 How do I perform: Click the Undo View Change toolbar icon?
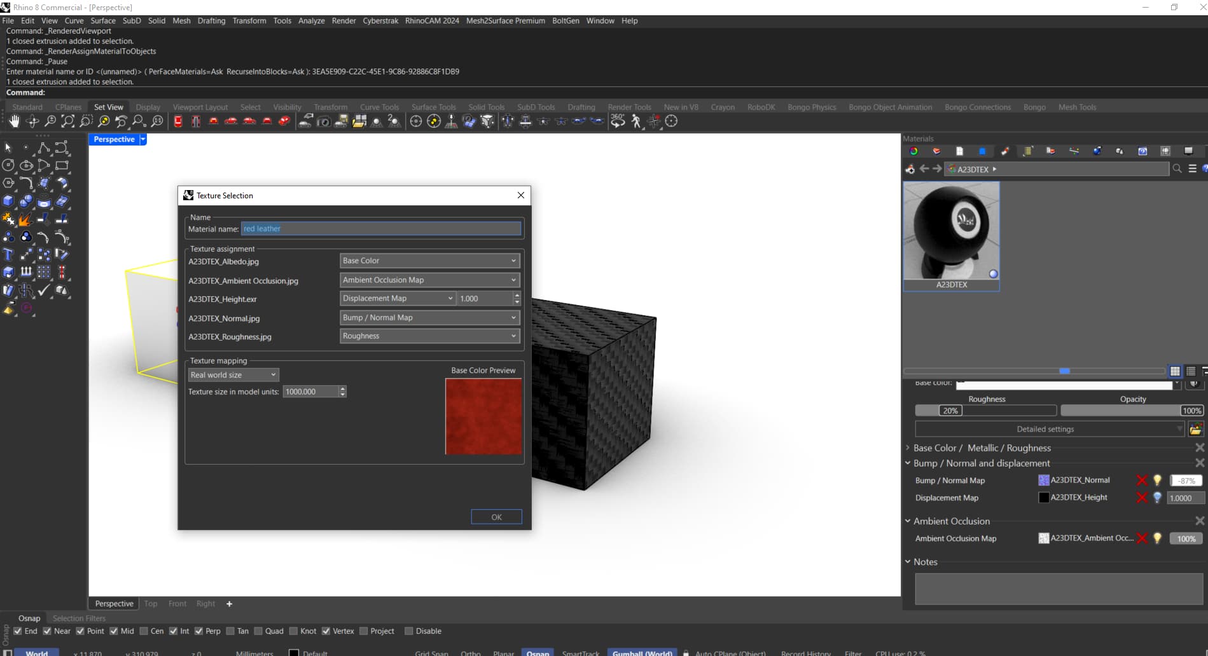click(121, 121)
